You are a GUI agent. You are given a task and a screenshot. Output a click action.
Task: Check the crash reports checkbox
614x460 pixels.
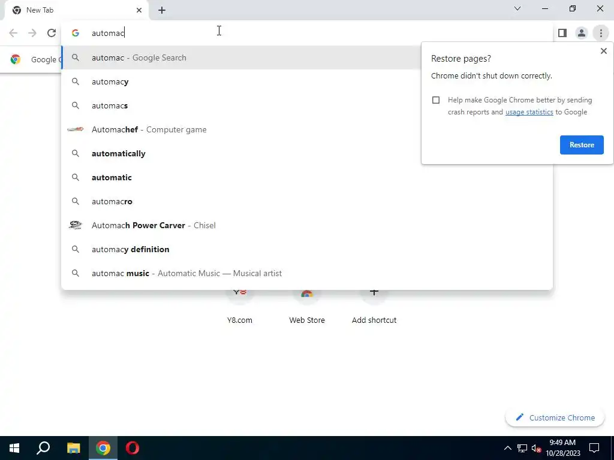(x=436, y=100)
